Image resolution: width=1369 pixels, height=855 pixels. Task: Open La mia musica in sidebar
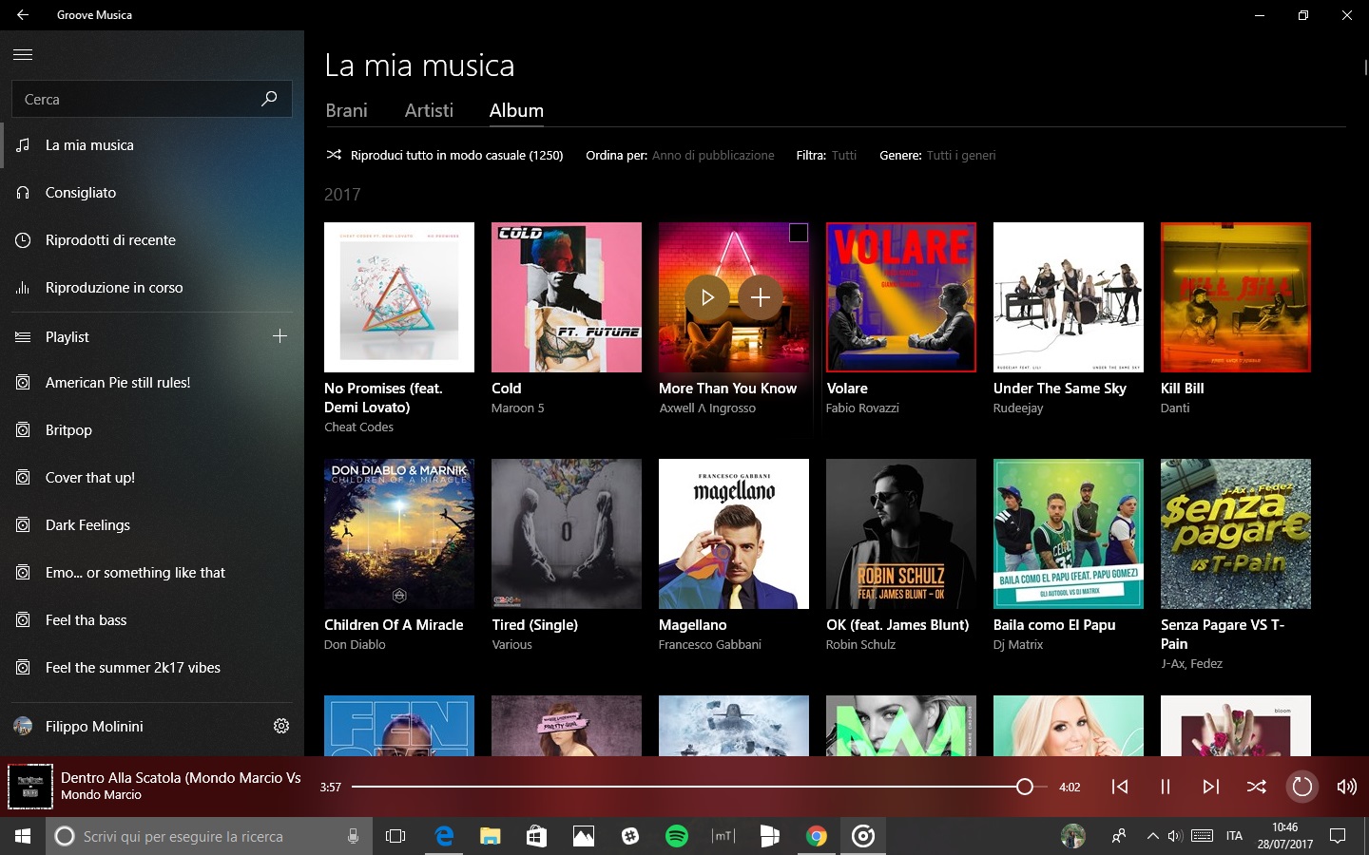click(x=152, y=145)
